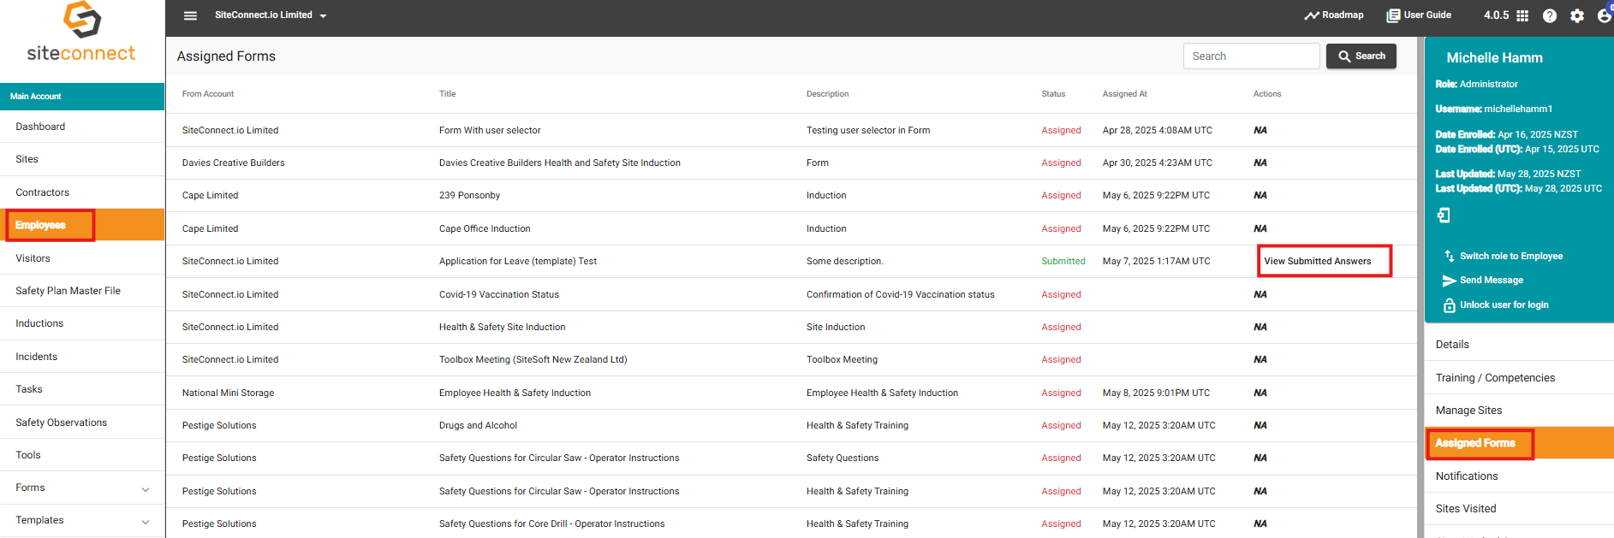Open the settings gear icon

coord(1577,15)
